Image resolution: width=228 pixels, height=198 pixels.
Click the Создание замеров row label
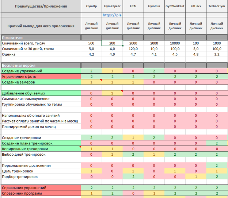(x=41, y=82)
